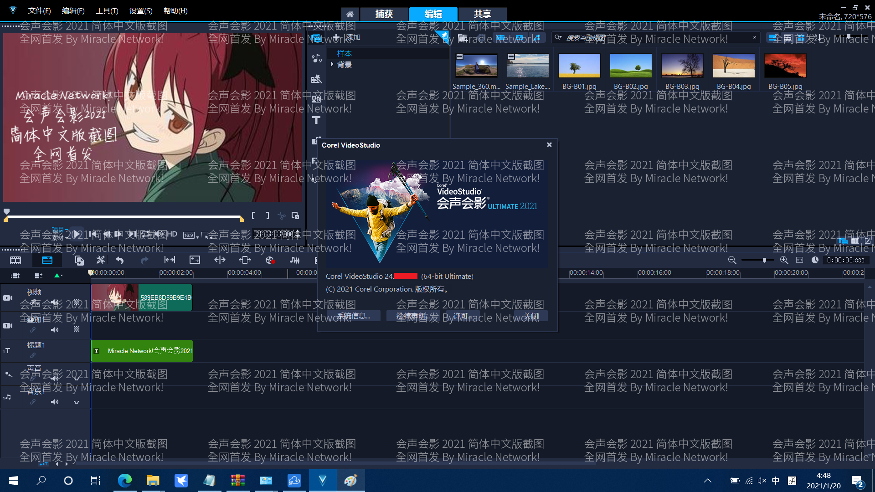Zoom in the timeline
This screenshot has width=875, height=492.
click(x=784, y=260)
